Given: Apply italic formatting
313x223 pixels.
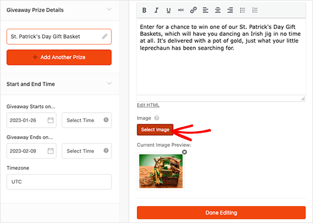Looking at the screenshot, I should tap(156, 10).
